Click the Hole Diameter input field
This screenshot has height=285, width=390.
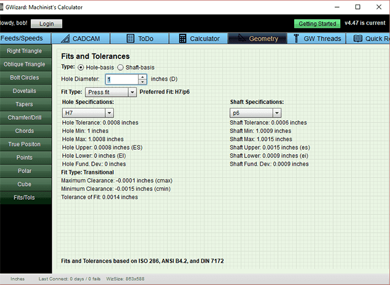pos(122,80)
